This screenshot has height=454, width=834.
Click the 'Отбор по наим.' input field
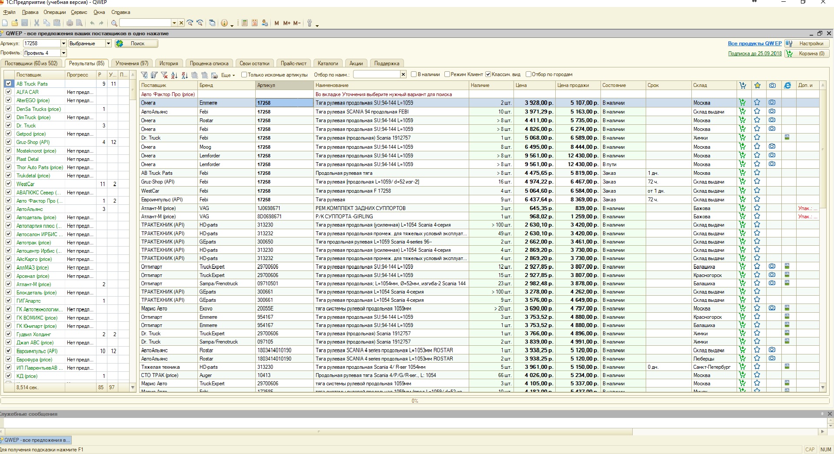click(x=377, y=74)
